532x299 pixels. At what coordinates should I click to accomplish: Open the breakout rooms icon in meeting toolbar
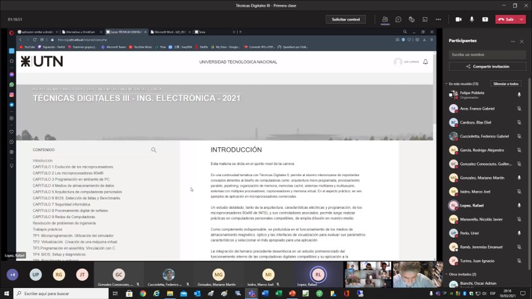pyautogui.click(x=425, y=20)
